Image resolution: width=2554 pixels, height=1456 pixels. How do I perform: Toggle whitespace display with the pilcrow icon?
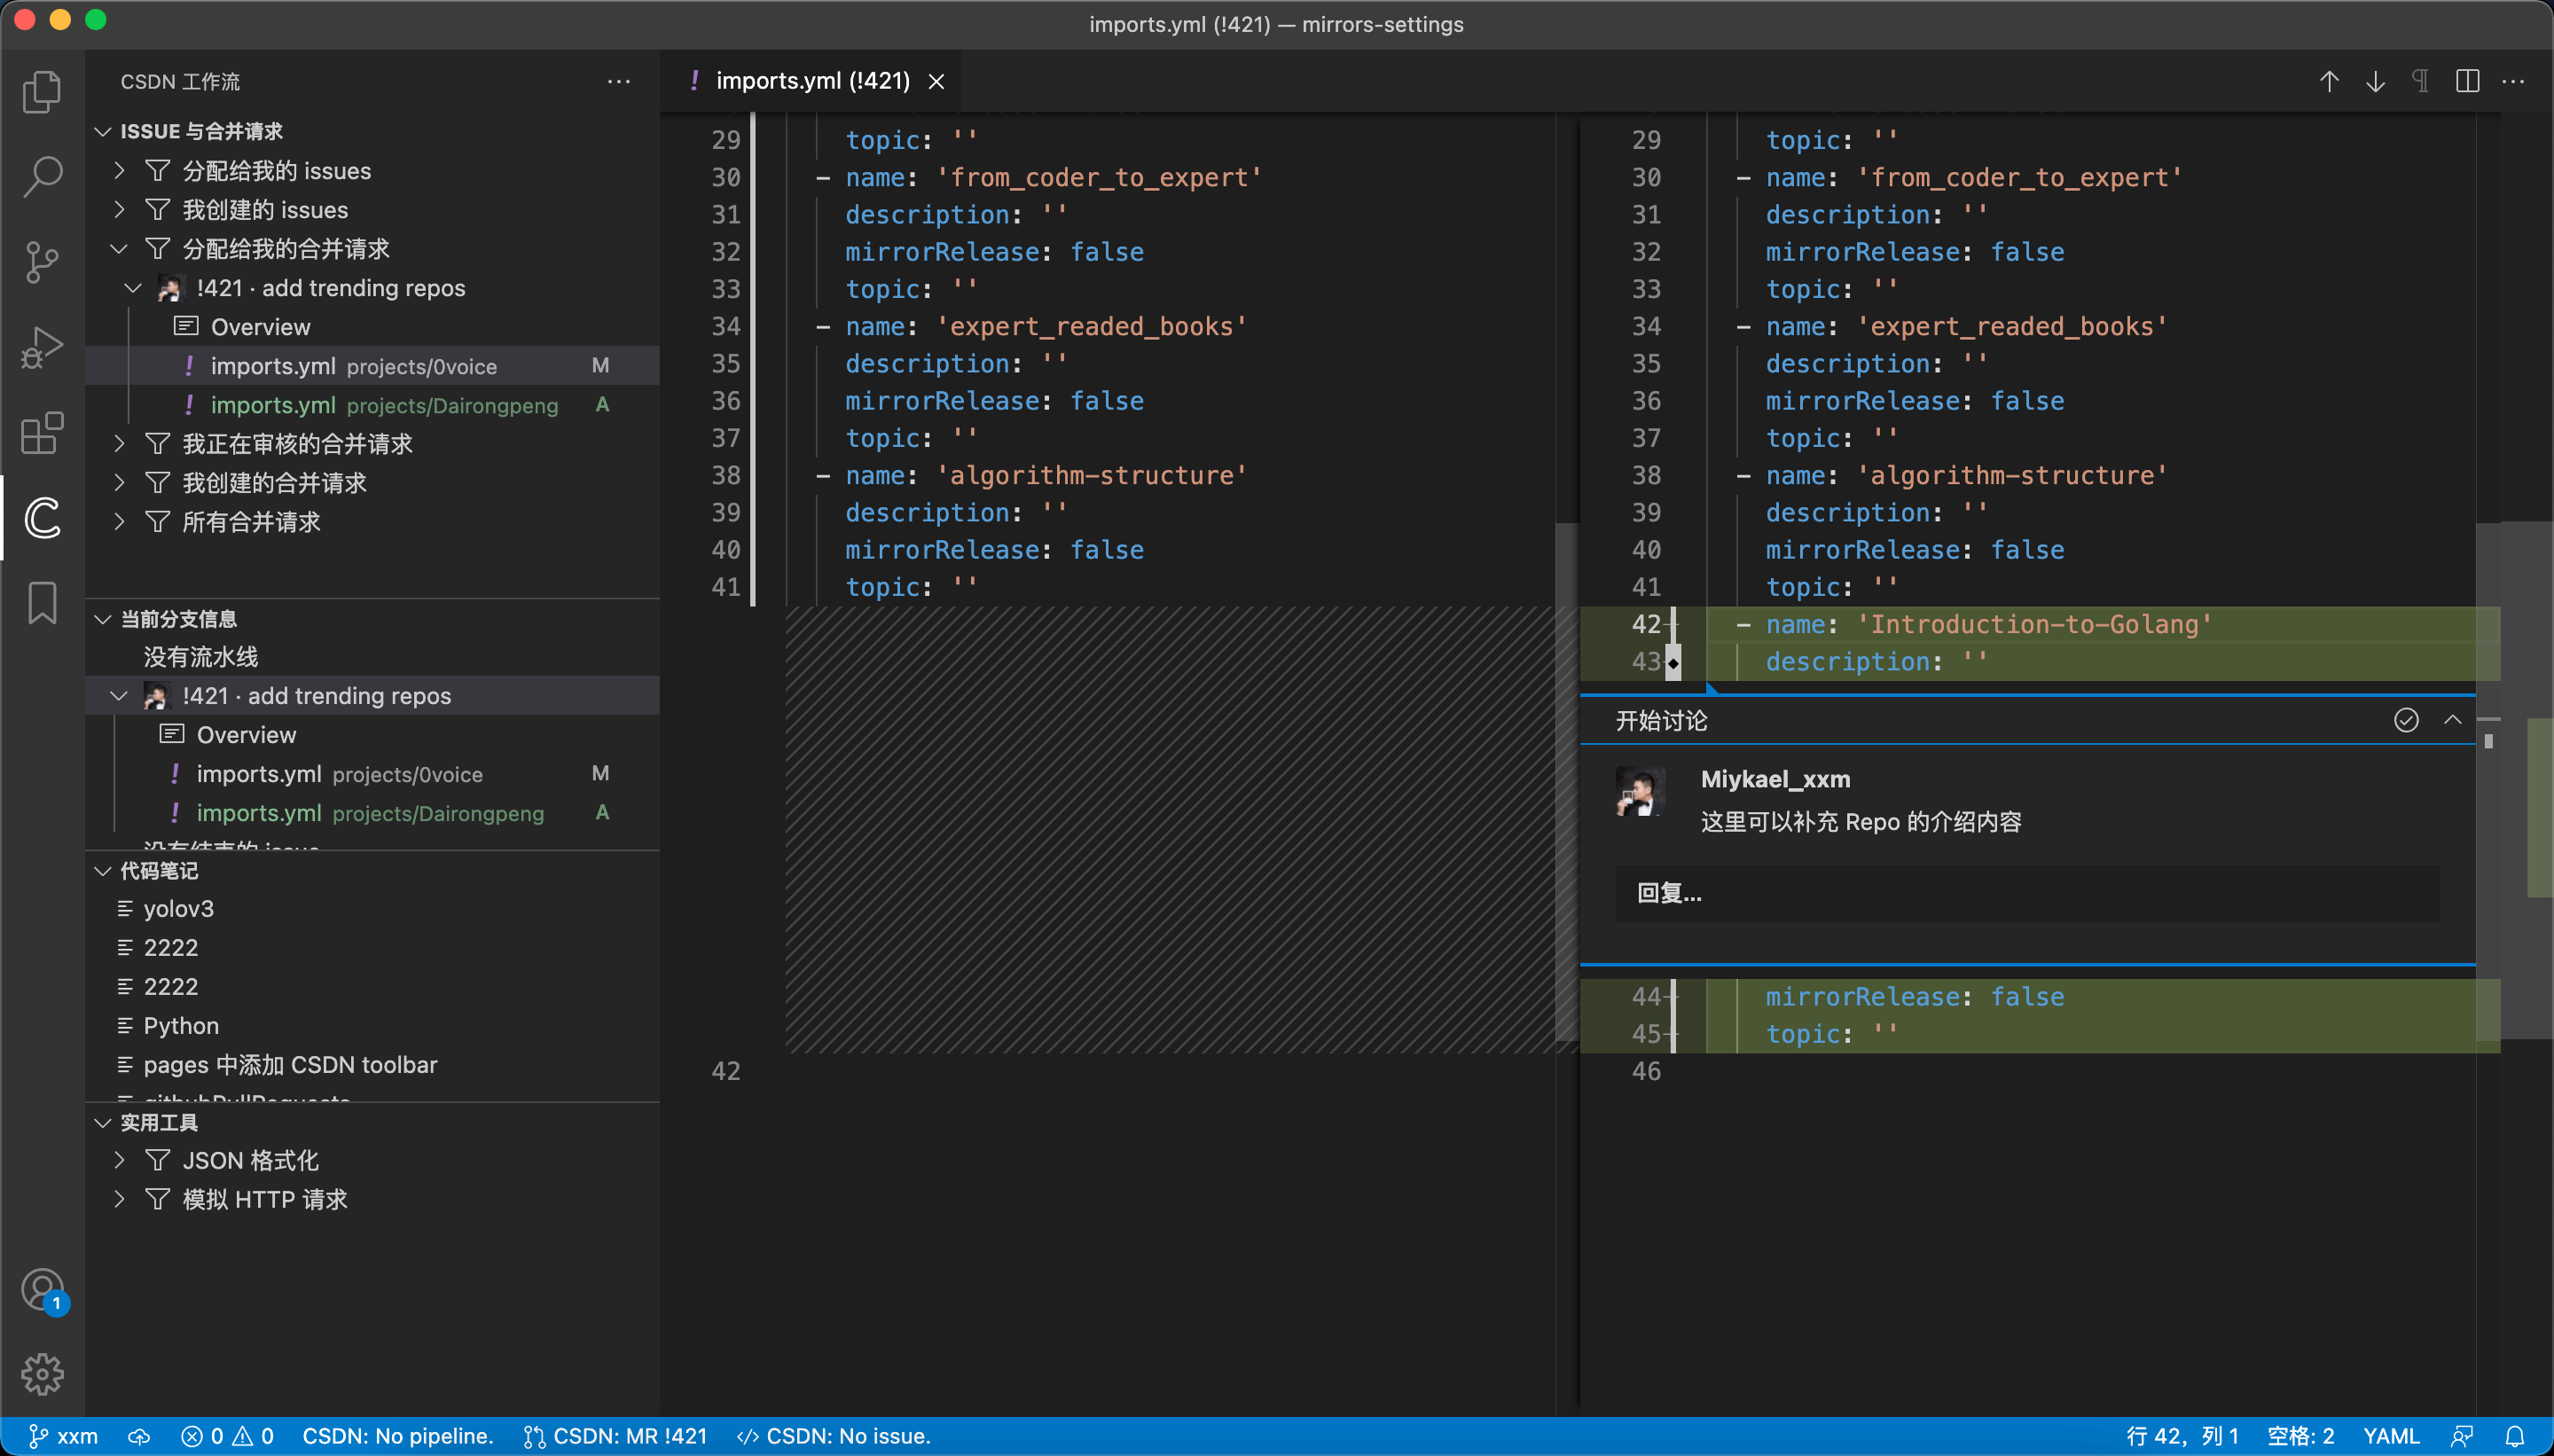coord(2420,81)
